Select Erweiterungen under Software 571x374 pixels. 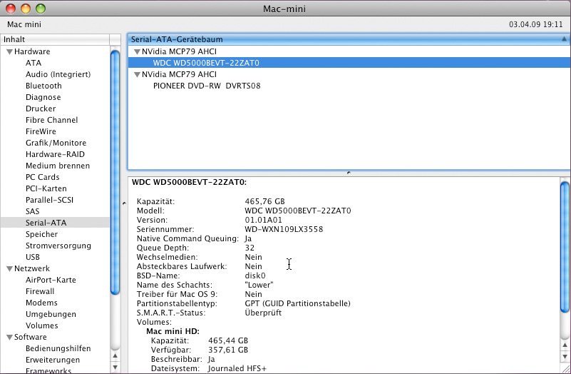coord(53,360)
